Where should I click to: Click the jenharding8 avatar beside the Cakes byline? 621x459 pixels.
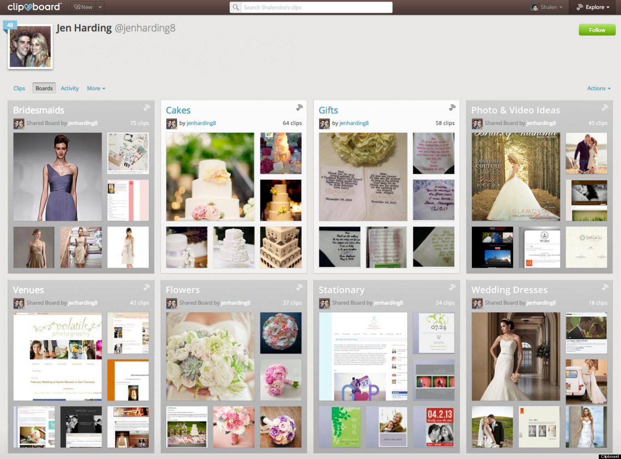coord(171,123)
